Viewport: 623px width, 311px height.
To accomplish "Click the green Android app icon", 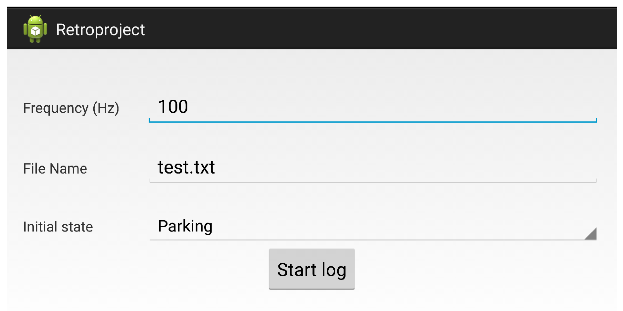I will pyautogui.click(x=35, y=29).
